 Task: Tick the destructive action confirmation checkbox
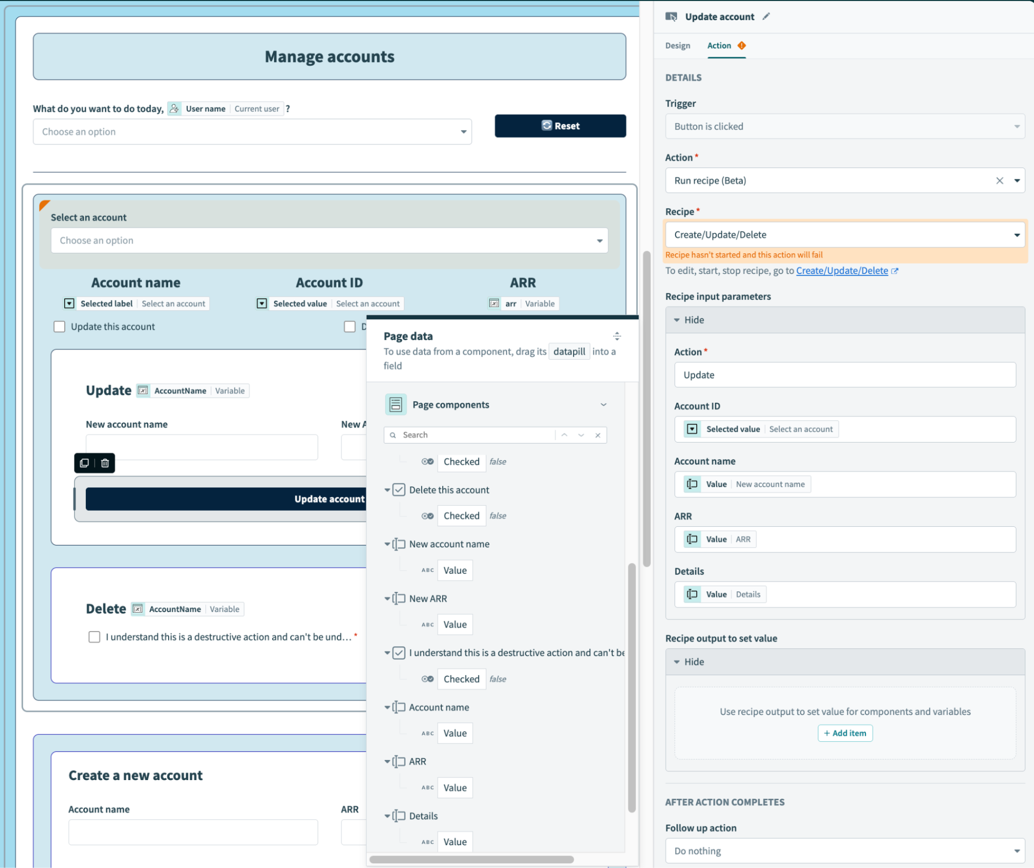click(x=94, y=637)
